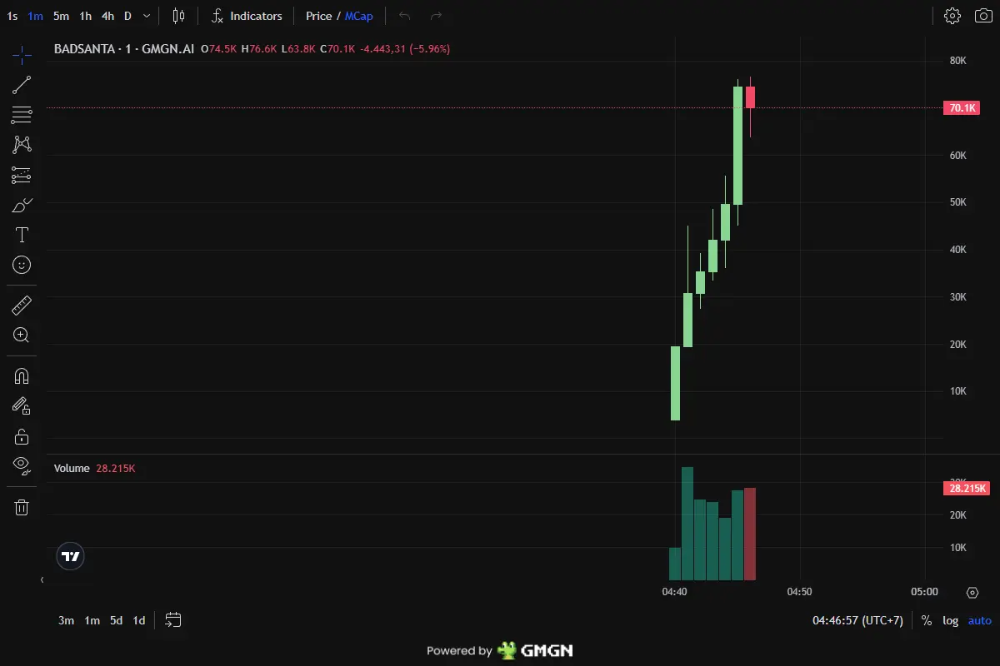Viewport: 1000px width, 666px height.
Task: Open the emoji icons tool
Action: click(22, 265)
